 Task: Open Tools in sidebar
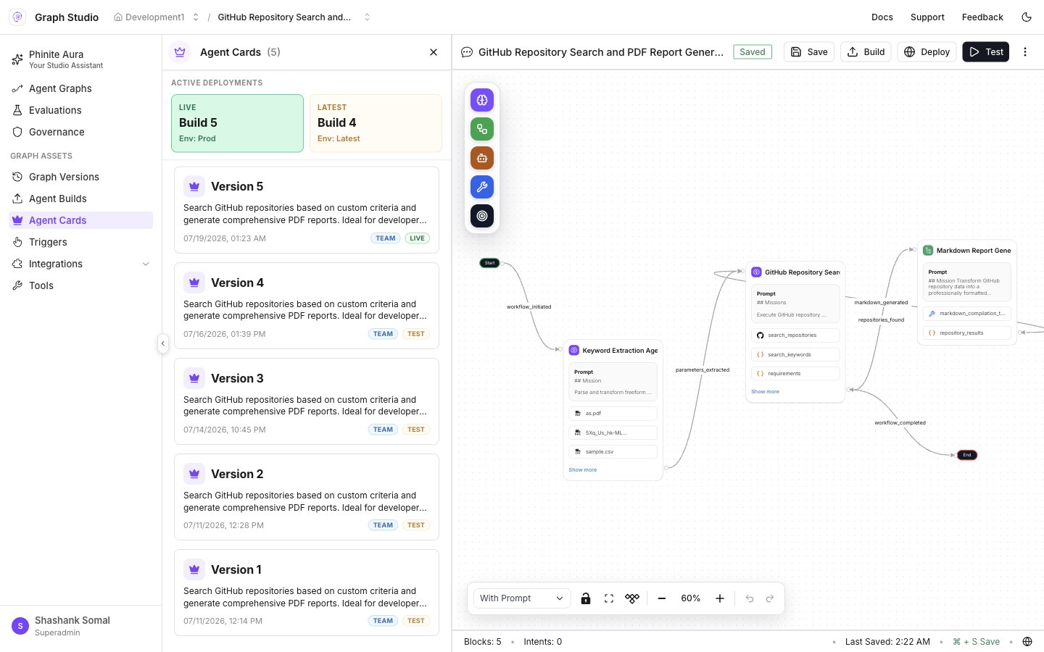point(80,285)
